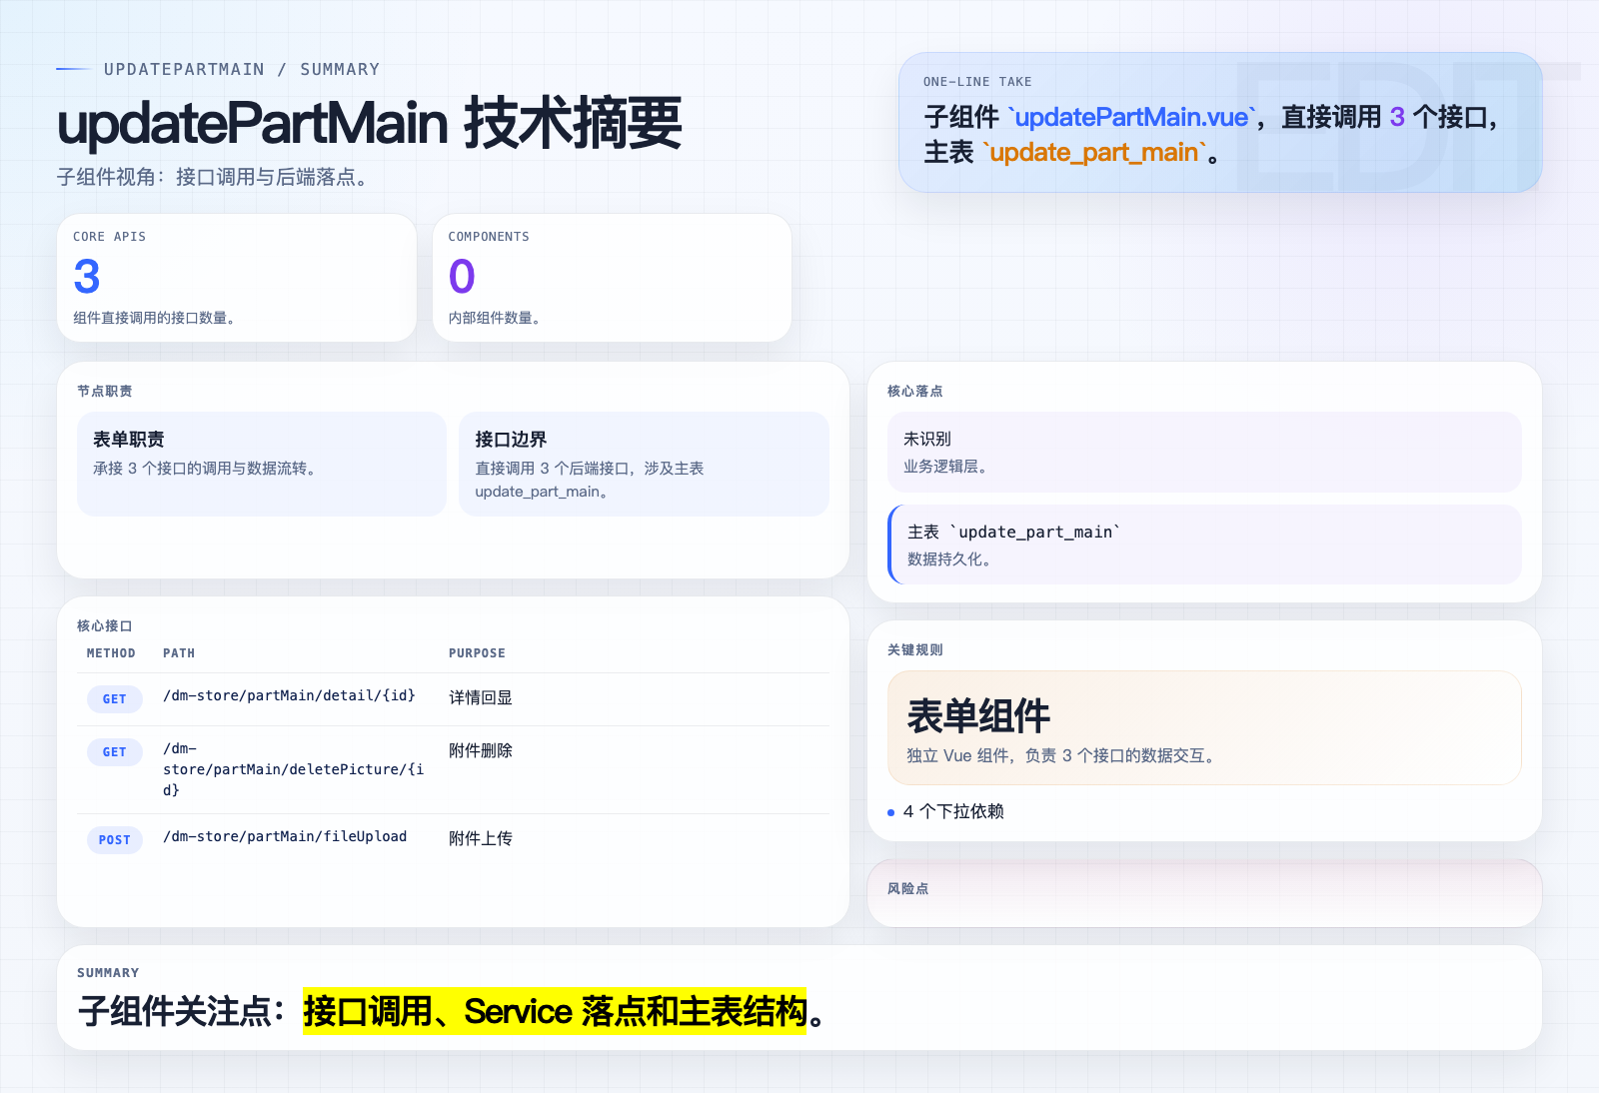Click the 详情回显 purpose cell

click(481, 697)
